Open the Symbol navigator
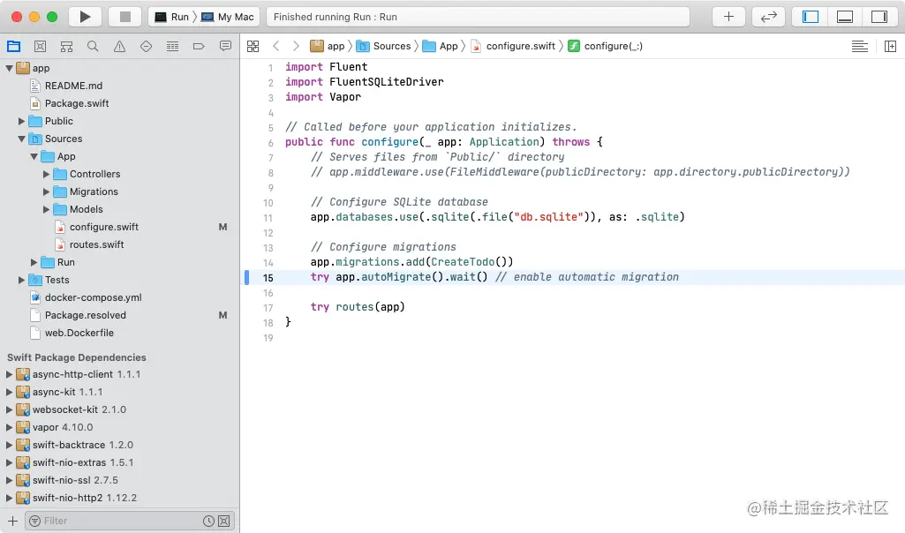 pyautogui.click(x=66, y=46)
